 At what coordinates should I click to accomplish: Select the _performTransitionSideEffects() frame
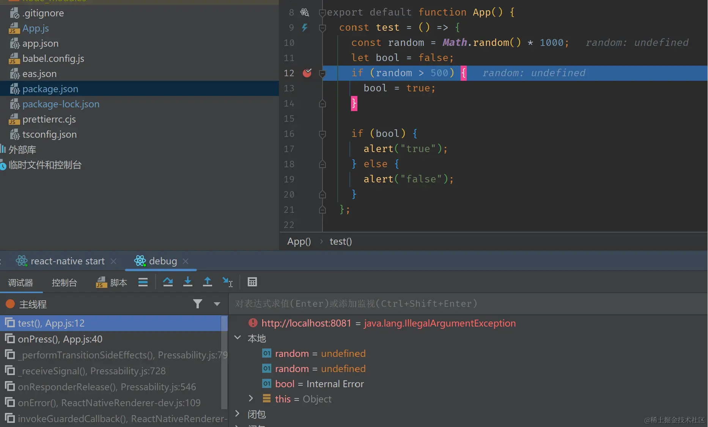coord(111,355)
